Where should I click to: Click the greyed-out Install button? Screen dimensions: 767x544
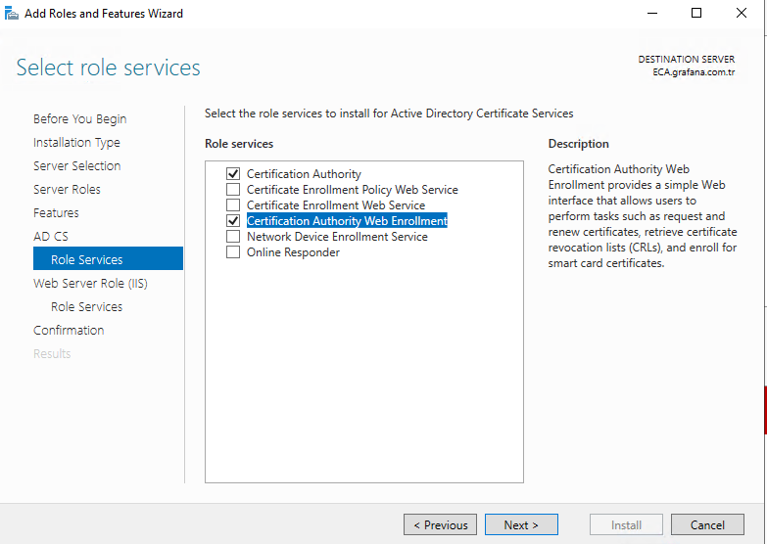626,524
